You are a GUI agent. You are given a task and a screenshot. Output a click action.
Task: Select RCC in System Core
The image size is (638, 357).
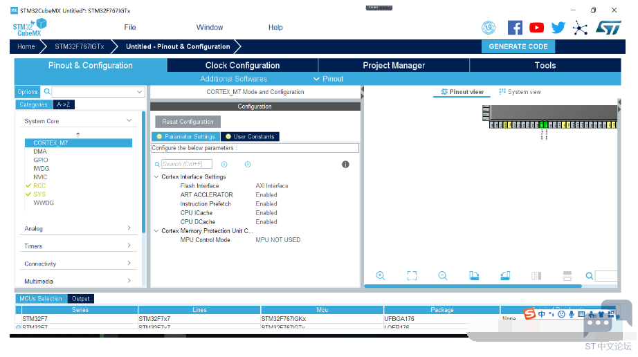(39, 185)
